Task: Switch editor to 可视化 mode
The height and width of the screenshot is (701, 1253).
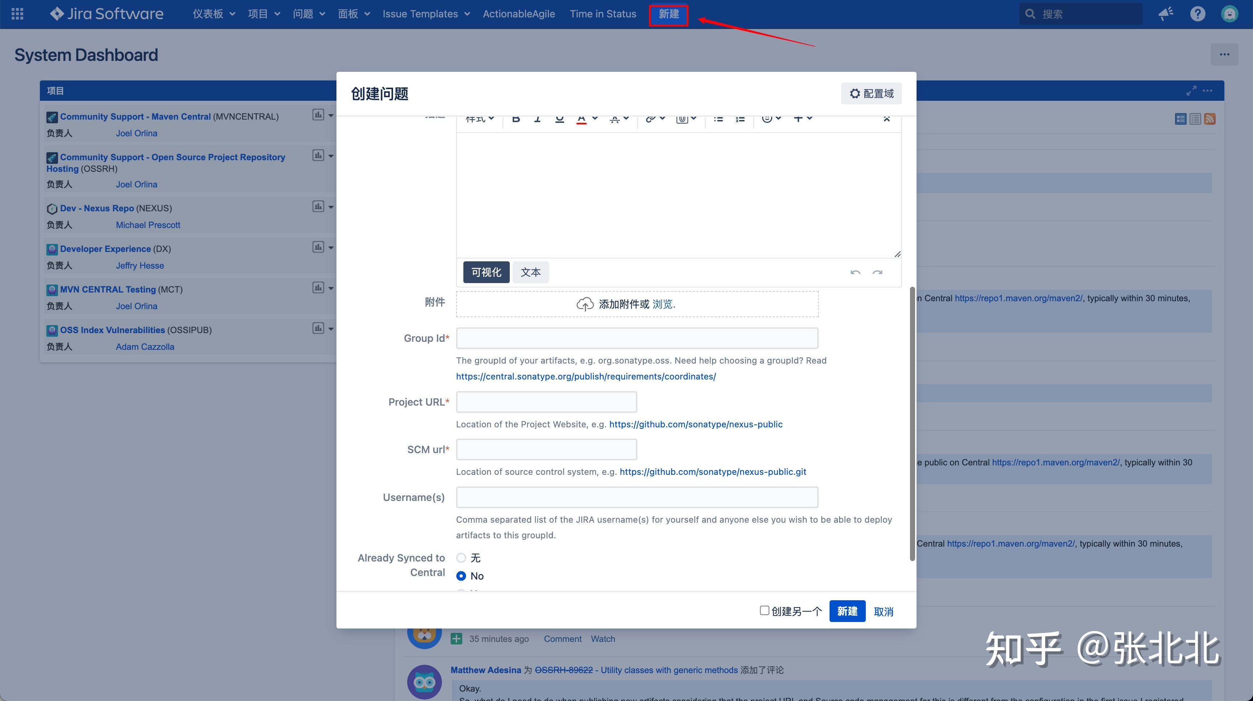Action: [x=486, y=272]
